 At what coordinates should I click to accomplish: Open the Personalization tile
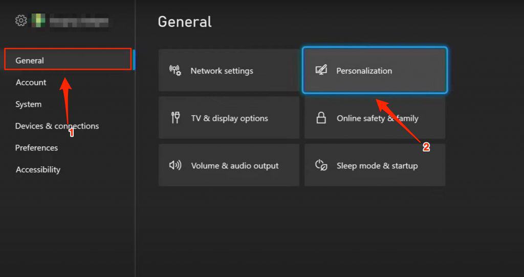coord(375,70)
